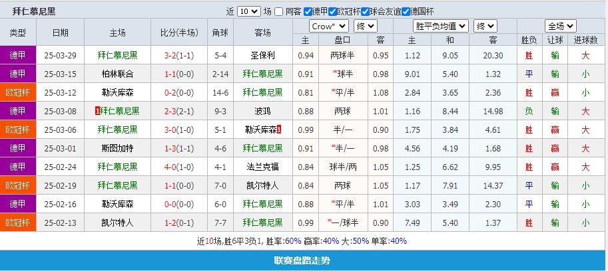Click 勒沃库森 home team on 25-02-16
The image size is (608, 271).
click(x=117, y=204)
